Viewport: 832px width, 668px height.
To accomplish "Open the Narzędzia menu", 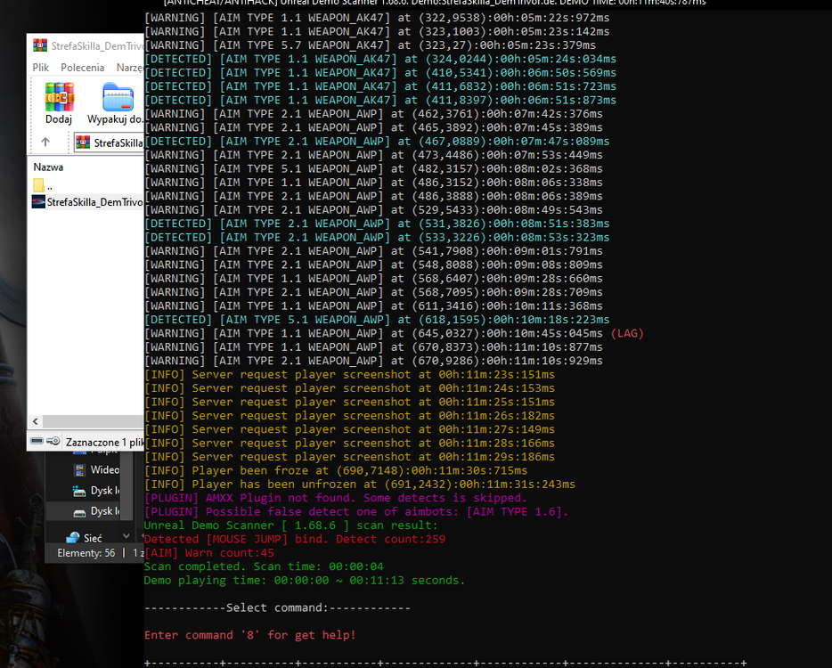I will (x=129, y=68).
